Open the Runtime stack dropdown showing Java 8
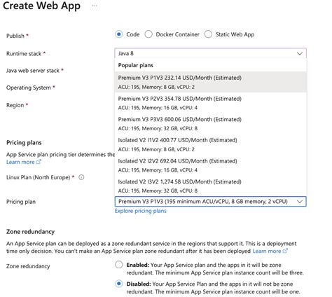 (x=210, y=53)
